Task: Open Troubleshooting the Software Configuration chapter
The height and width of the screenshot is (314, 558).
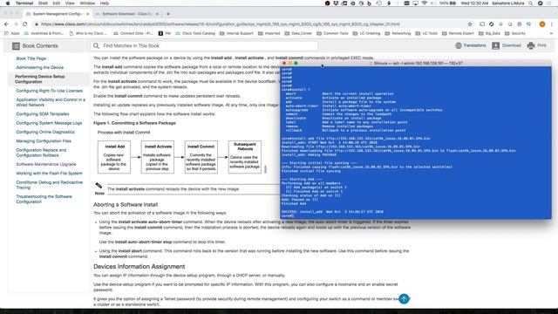Action: 44,199
